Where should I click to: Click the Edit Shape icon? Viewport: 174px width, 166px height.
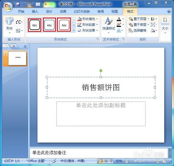coord(19,22)
